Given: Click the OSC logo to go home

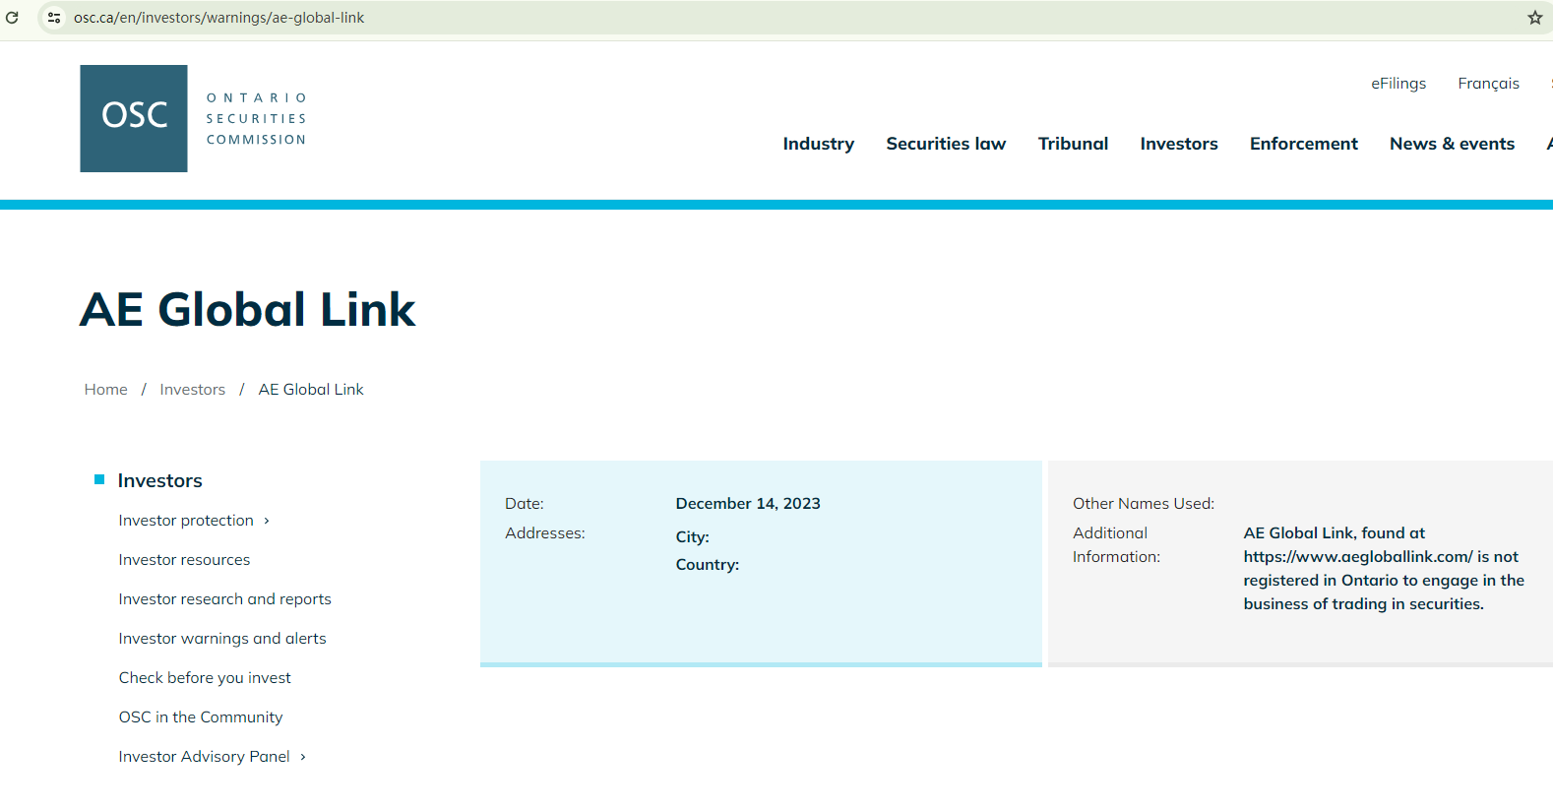Looking at the screenshot, I should click(x=134, y=118).
